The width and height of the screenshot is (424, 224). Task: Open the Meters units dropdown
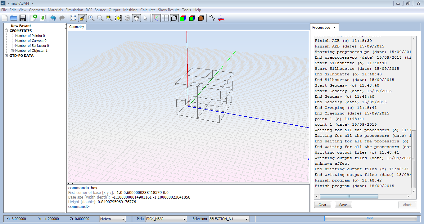point(112,219)
